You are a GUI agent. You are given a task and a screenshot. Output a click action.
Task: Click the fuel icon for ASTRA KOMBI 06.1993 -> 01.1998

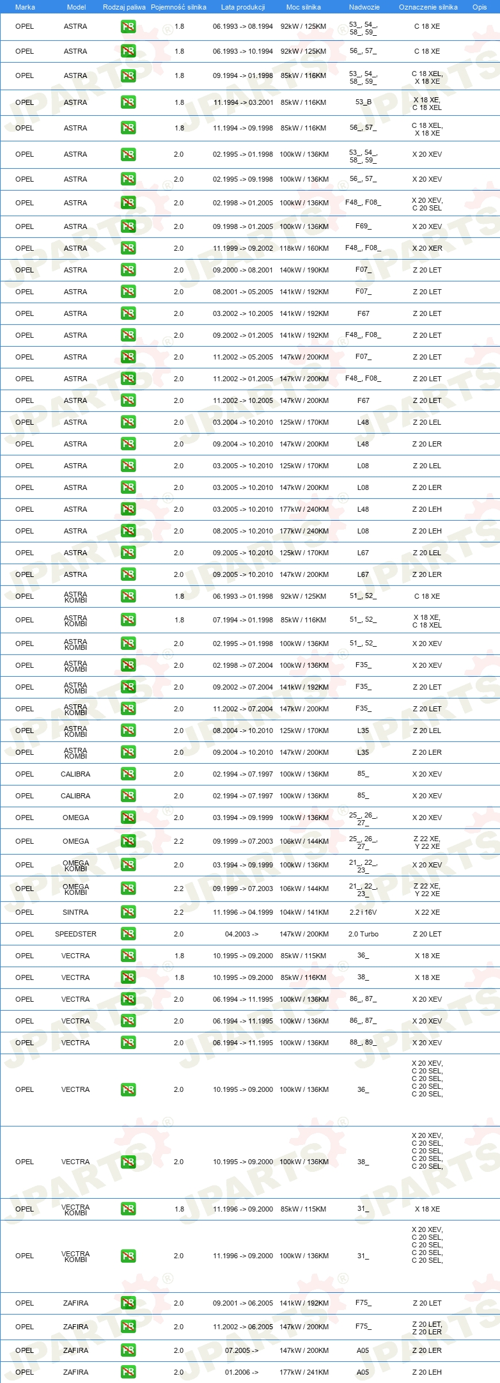tap(128, 596)
